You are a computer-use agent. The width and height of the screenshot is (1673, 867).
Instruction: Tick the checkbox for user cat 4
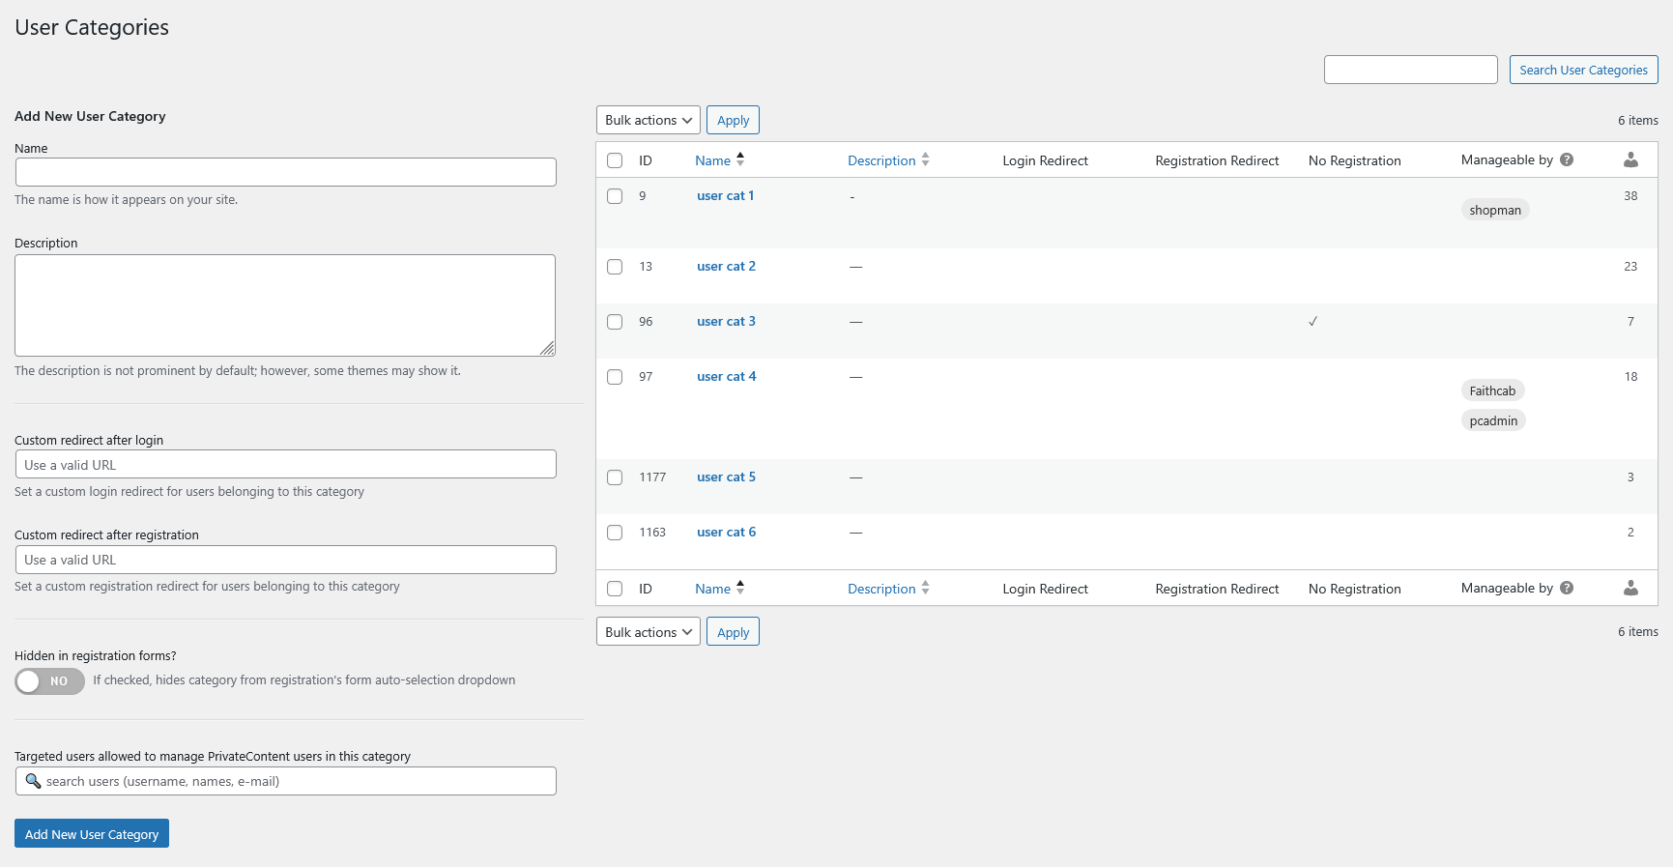[x=615, y=377]
